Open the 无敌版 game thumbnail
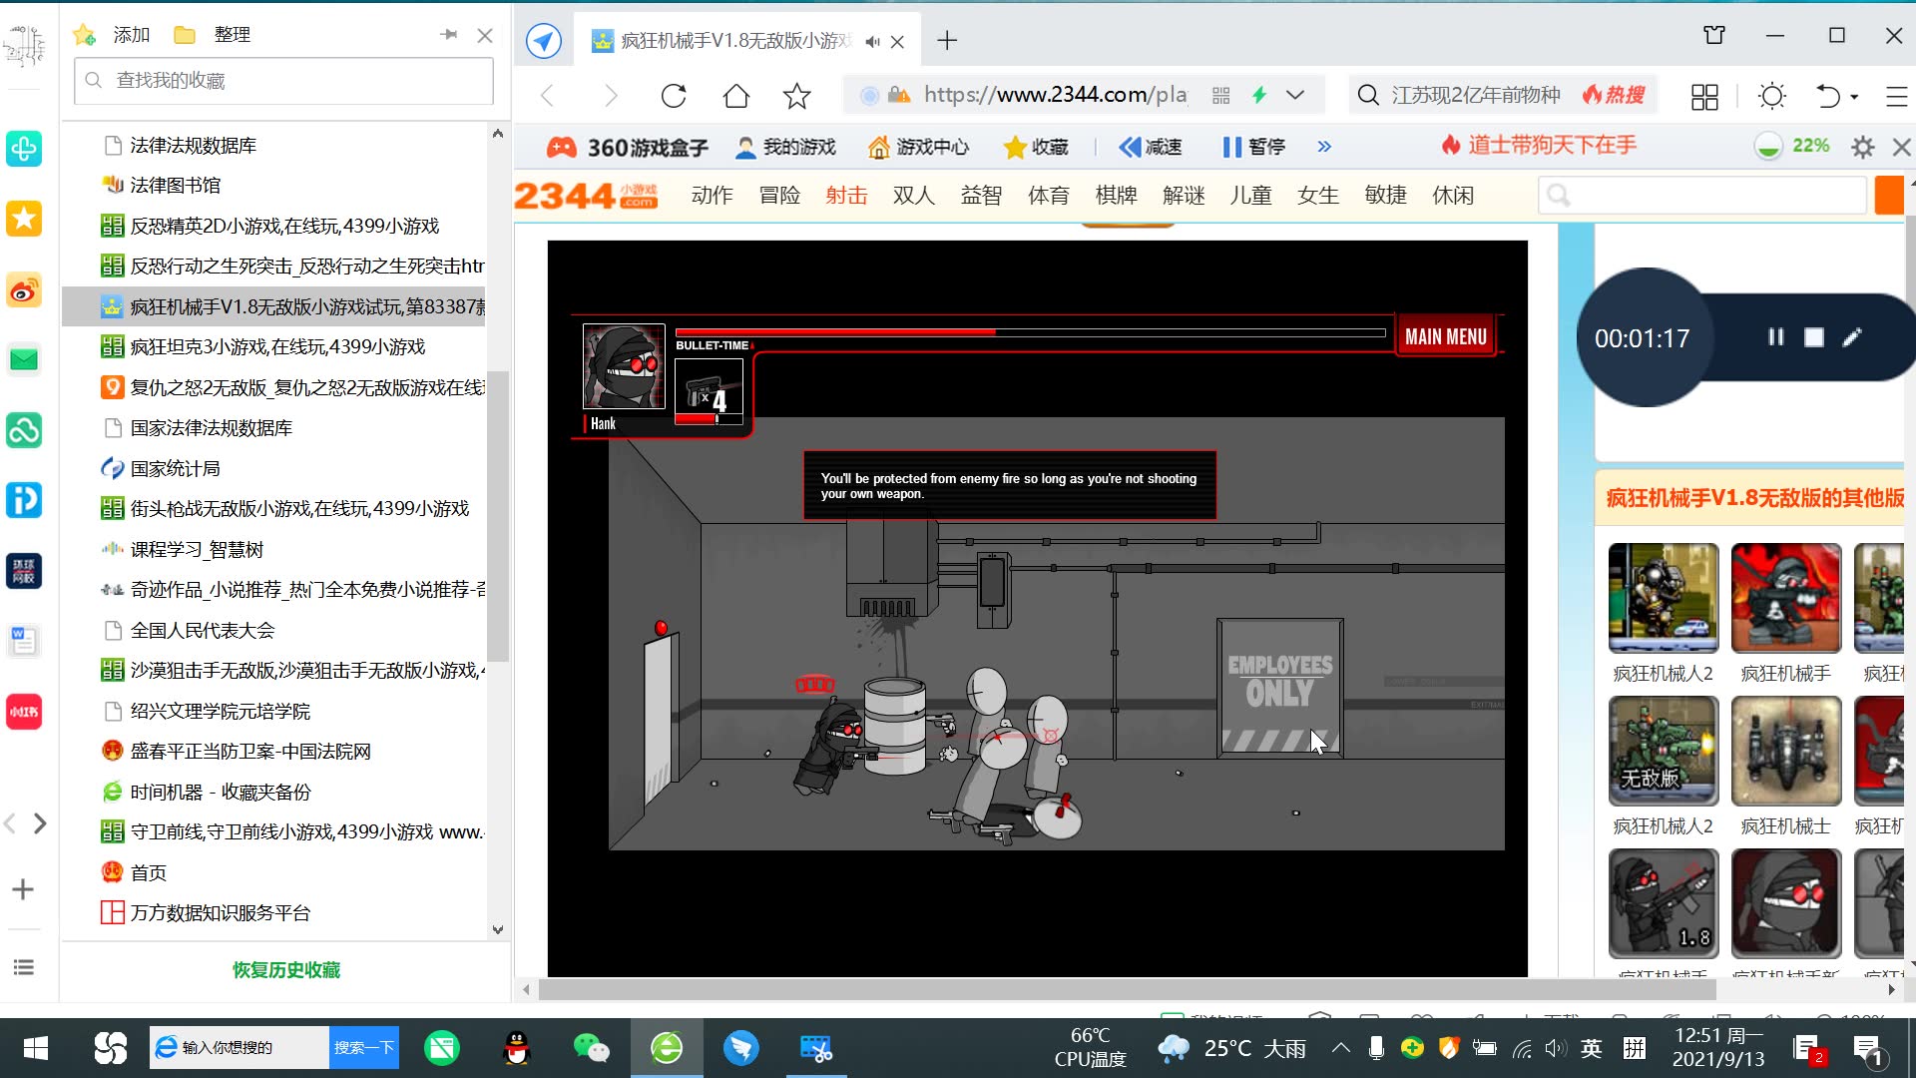Screen dimensions: 1916x1078 (x=1663, y=751)
